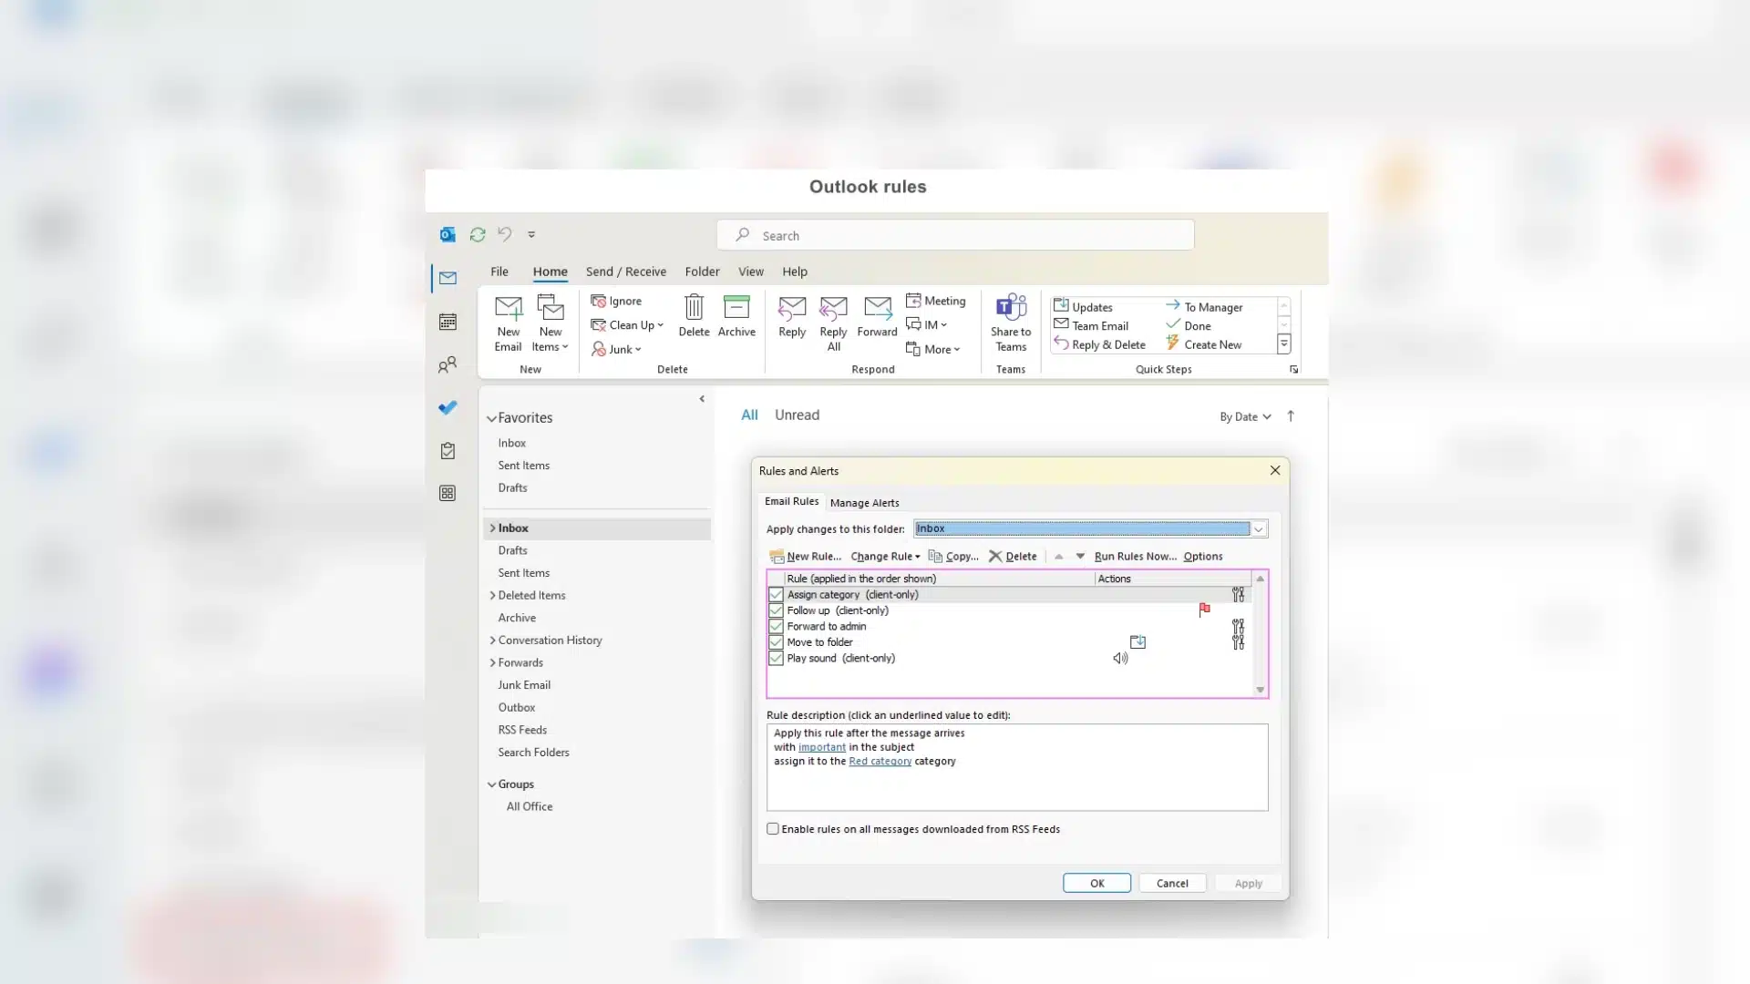Open Quick Steps dialog launcher
Screen dimensions: 1750x984
pos(1293,369)
